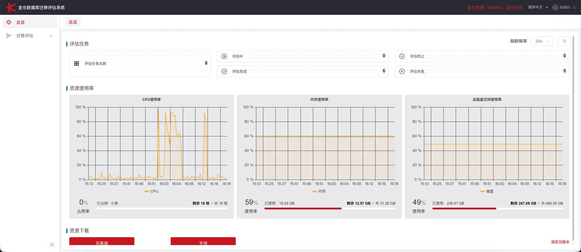Image resolution: width=581 pixels, height=252 pixels.
Task: Click the 59% memory usage value
Action: point(251,202)
